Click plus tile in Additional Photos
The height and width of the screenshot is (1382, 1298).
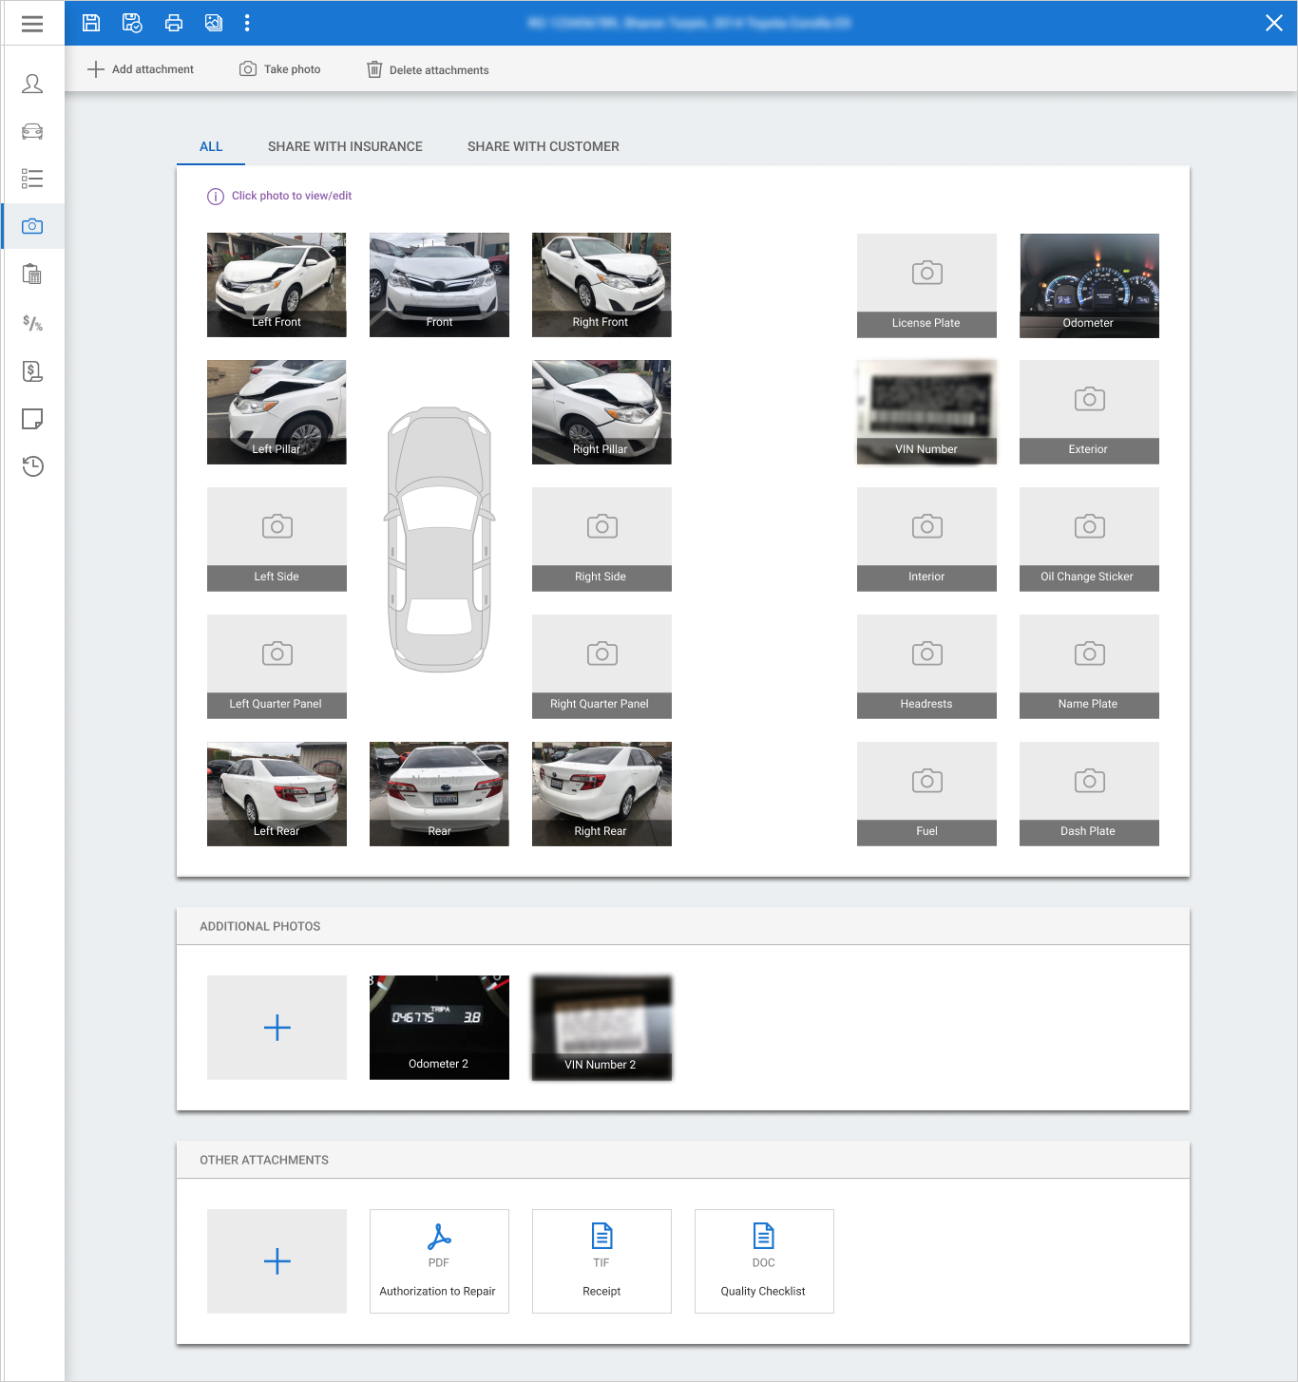point(277,1028)
